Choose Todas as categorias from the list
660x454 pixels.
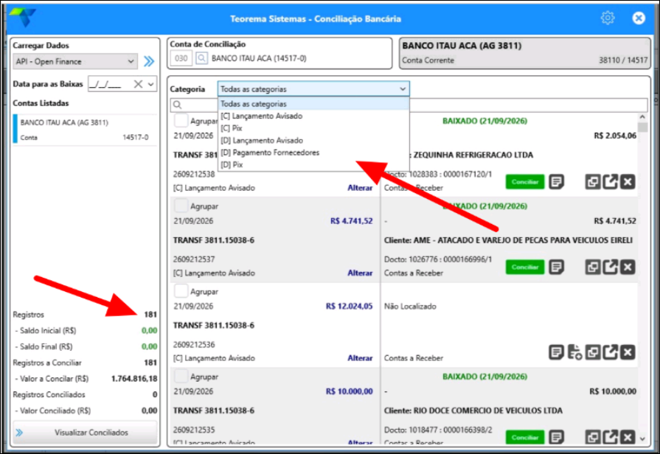click(x=313, y=104)
